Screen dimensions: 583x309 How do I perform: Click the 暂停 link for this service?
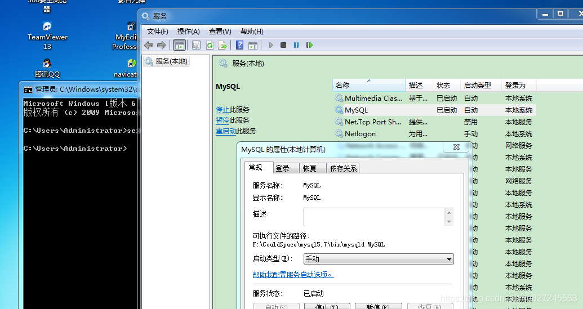[x=222, y=120]
